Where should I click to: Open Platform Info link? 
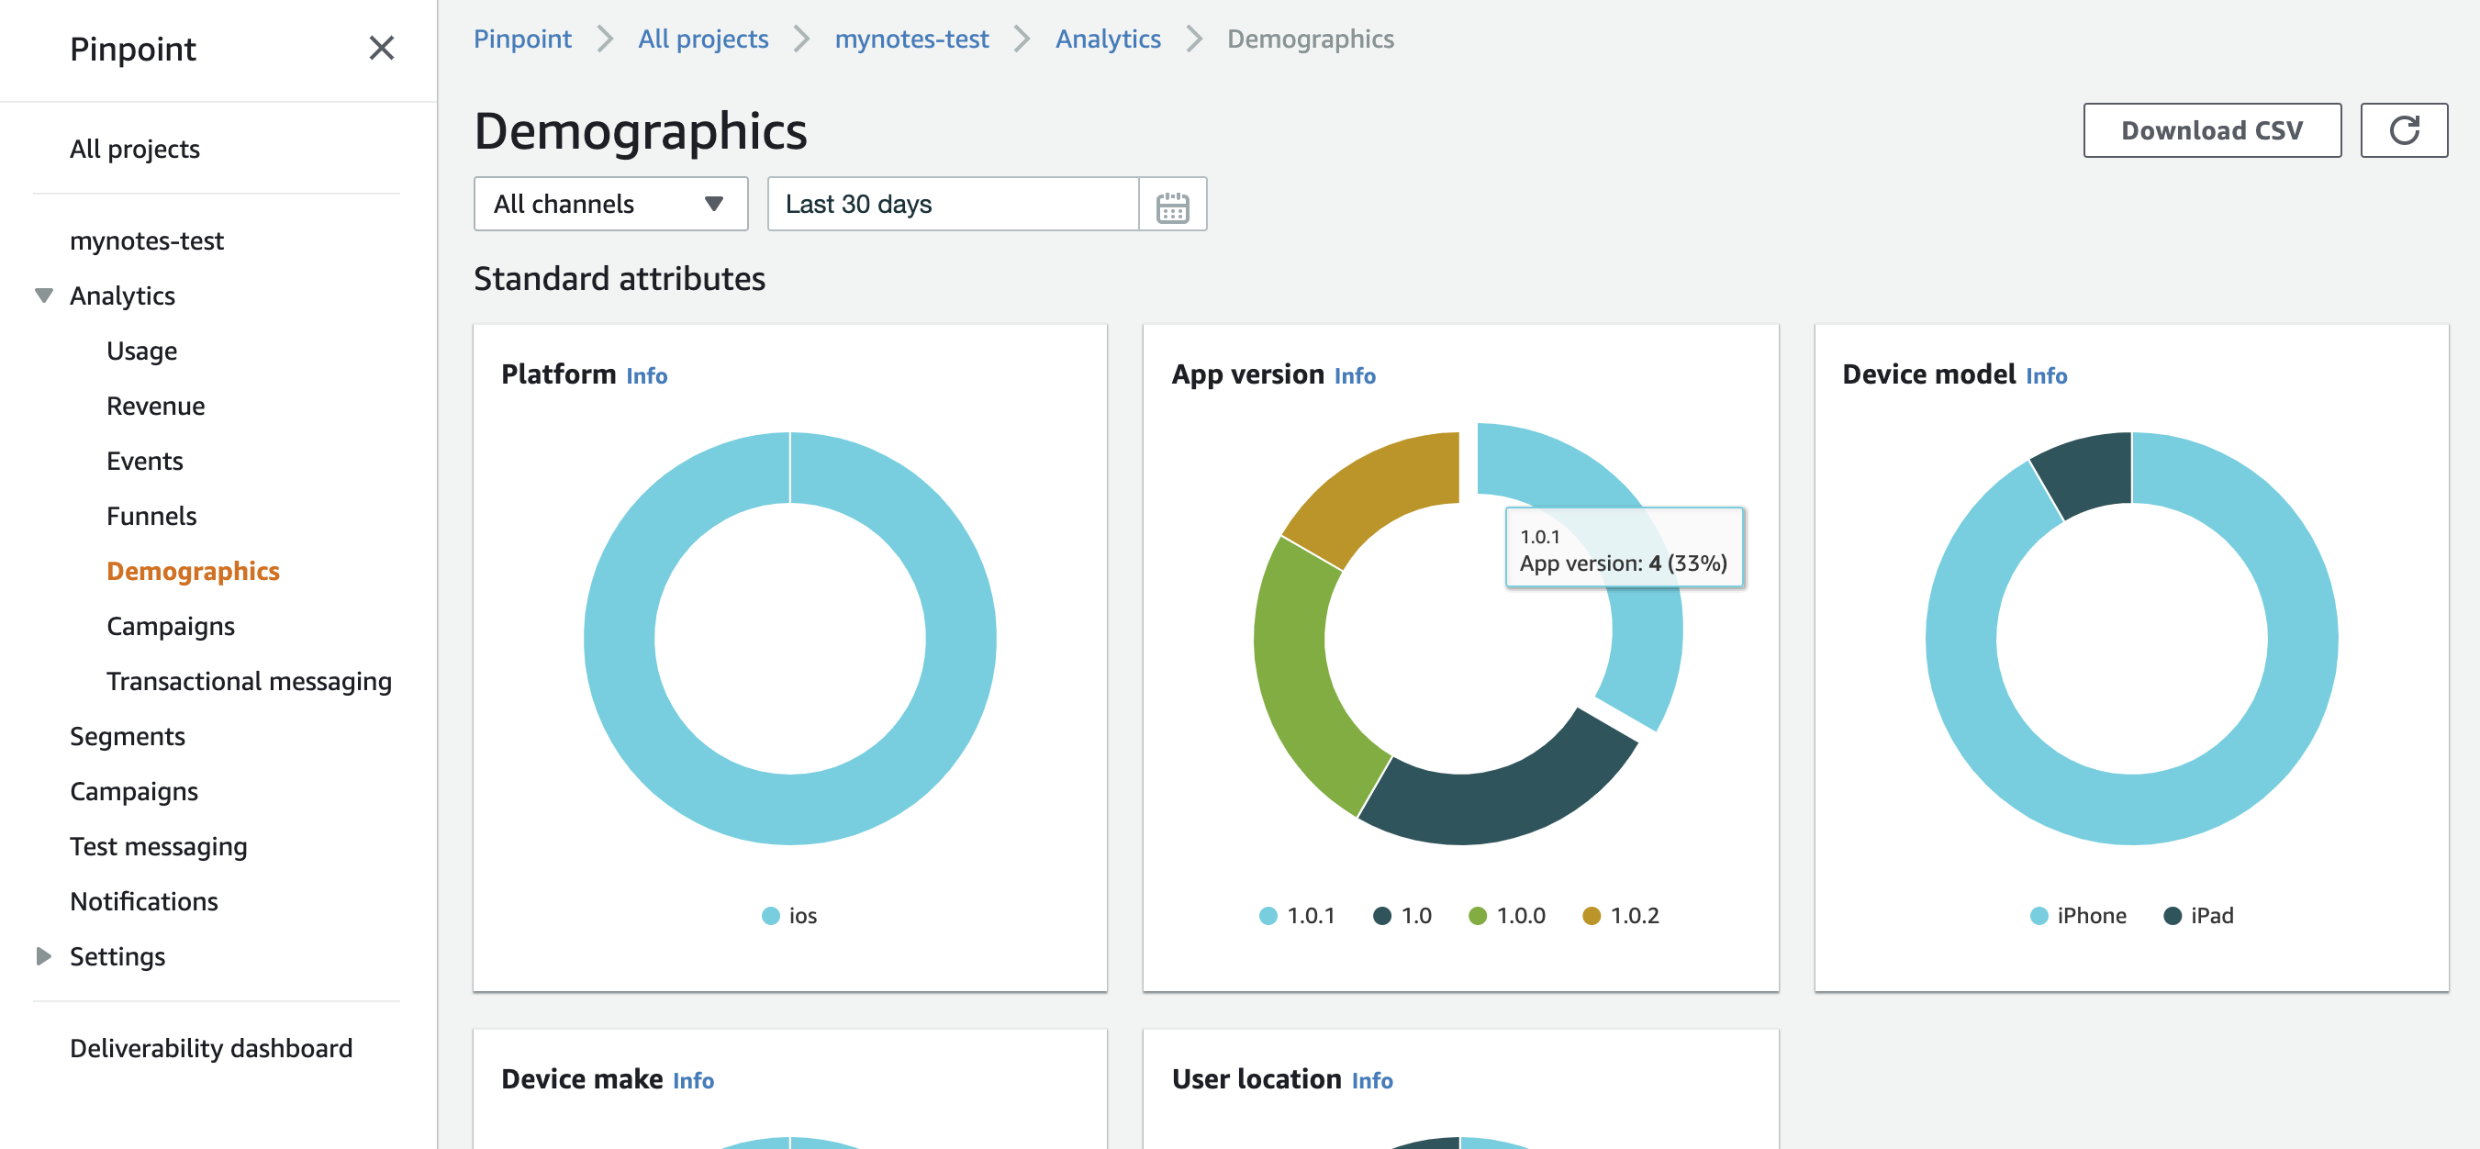646,375
